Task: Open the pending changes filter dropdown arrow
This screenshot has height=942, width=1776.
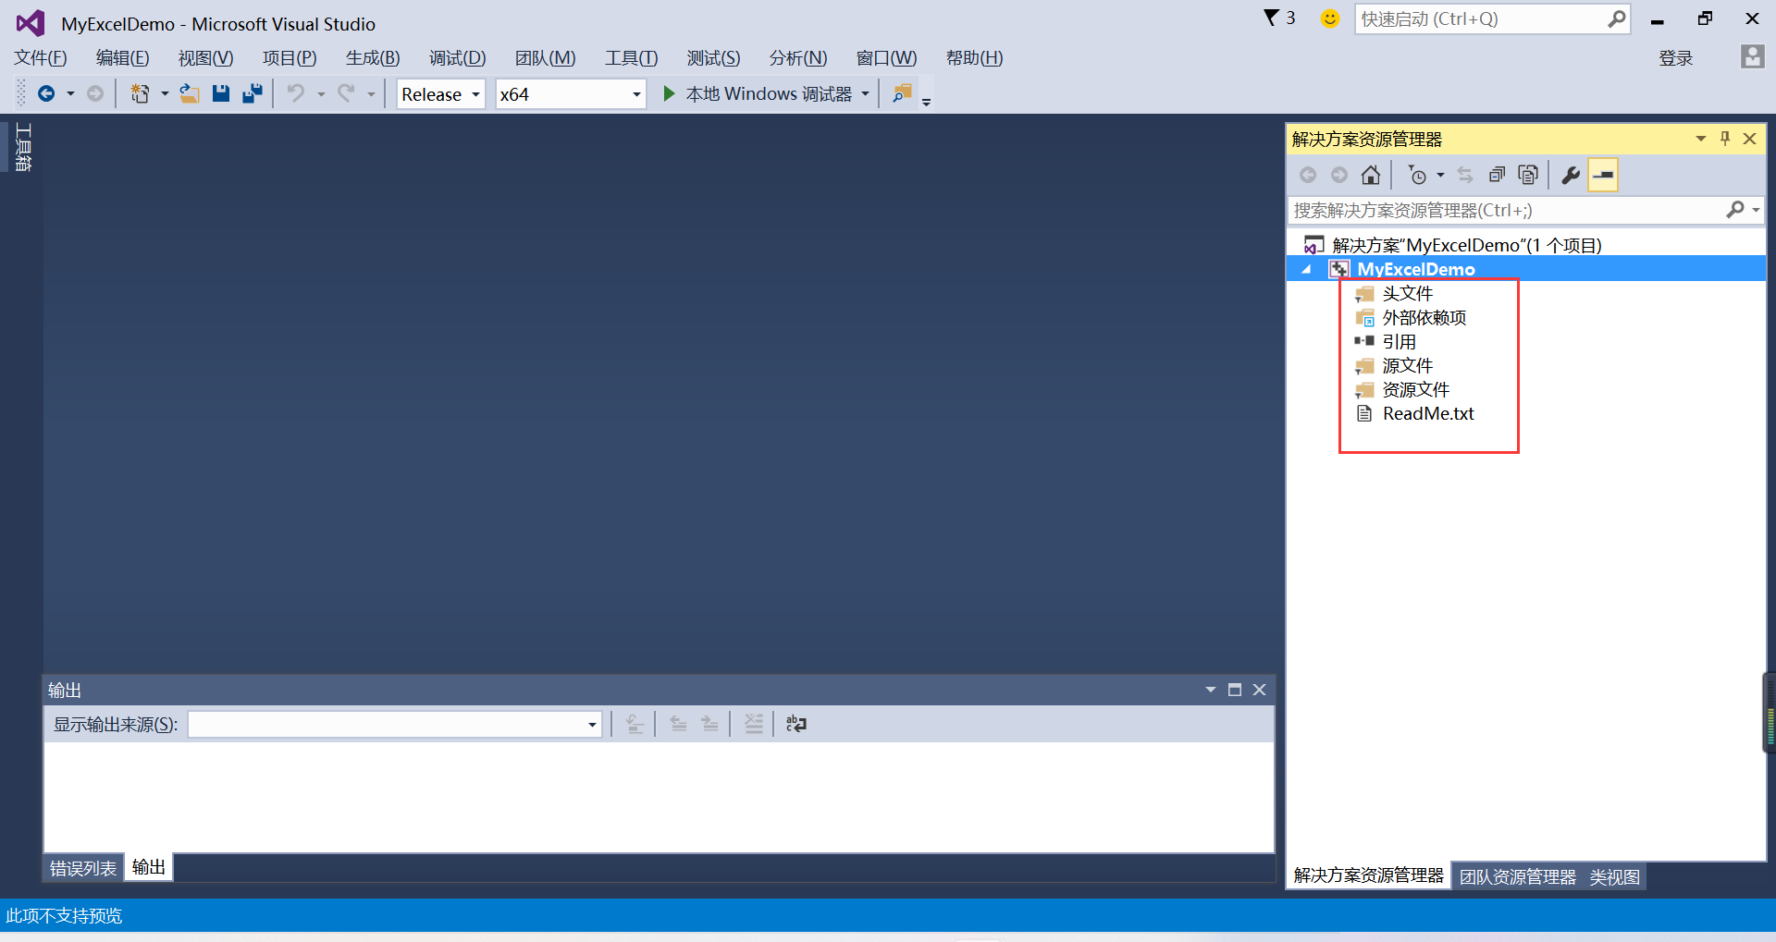Action: [x=1440, y=175]
